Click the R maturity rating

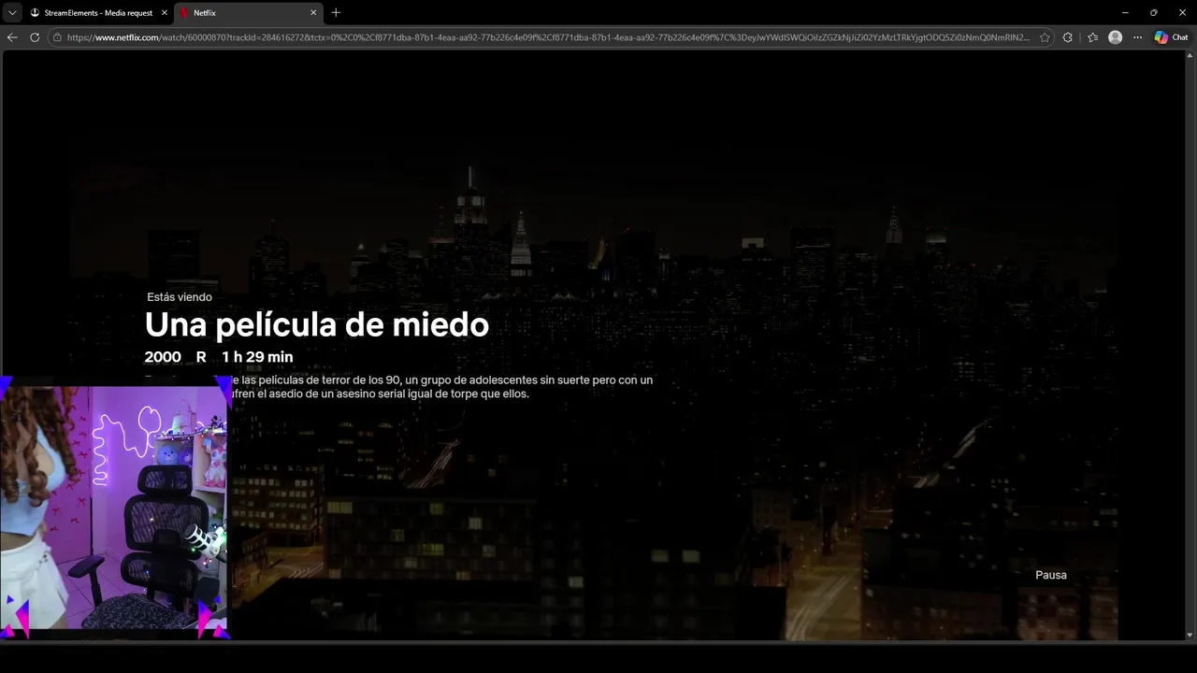pos(201,357)
